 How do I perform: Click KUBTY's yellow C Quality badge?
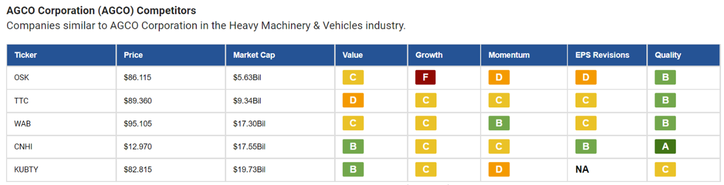point(665,169)
